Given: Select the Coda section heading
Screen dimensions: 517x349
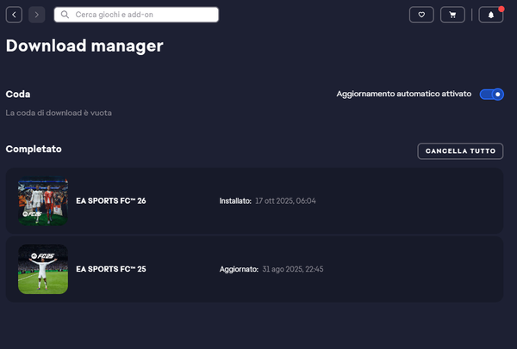Looking at the screenshot, I should [x=18, y=94].
